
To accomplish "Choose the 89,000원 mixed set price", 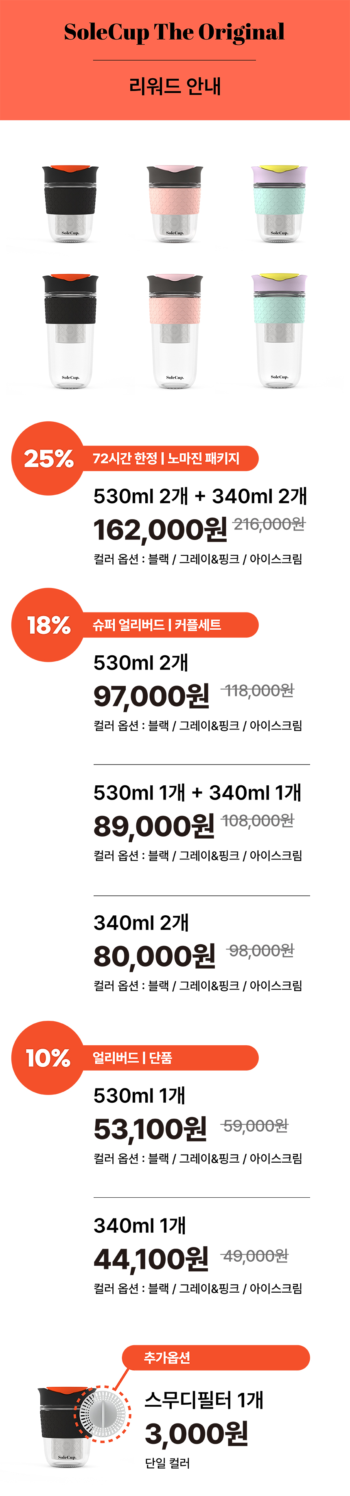I will (154, 826).
